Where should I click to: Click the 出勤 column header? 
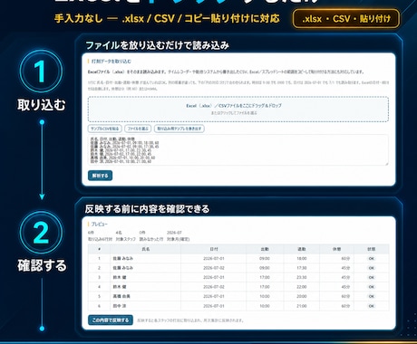265,249
